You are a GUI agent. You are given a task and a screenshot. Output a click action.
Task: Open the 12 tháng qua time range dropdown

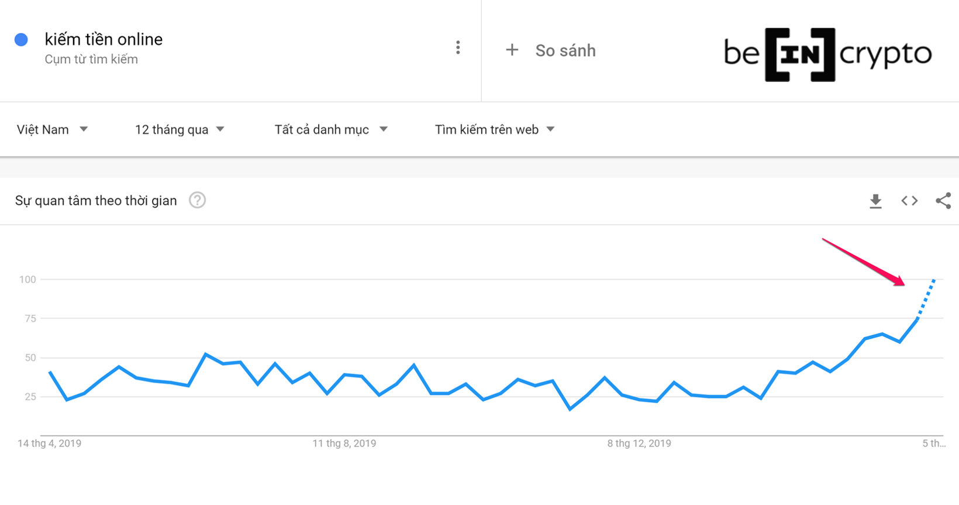click(180, 129)
